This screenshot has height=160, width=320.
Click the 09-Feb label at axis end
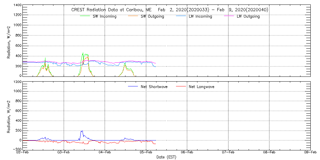[x=310, y=152]
